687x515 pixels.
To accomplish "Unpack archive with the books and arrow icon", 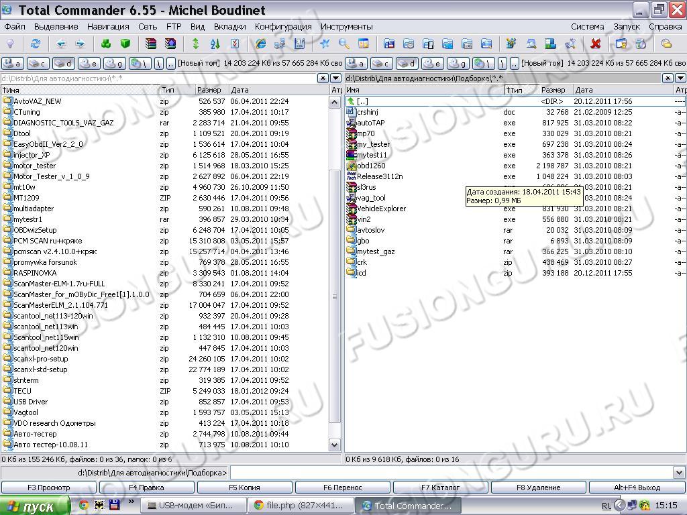I will [x=170, y=44].
